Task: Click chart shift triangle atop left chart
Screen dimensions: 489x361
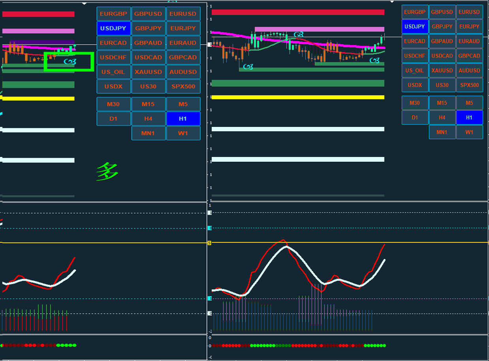Action: [x=84, y=3]
